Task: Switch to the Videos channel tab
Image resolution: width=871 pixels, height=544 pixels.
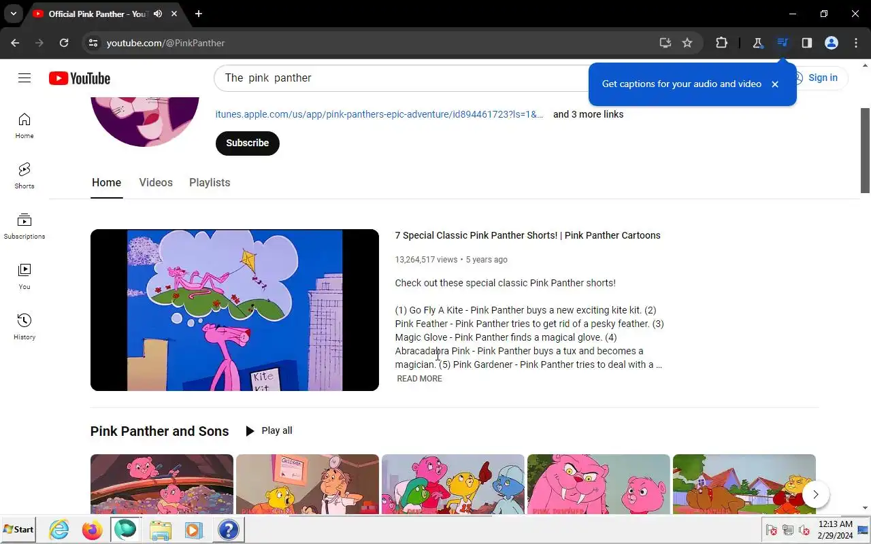Action: click(x=156, y=182)
